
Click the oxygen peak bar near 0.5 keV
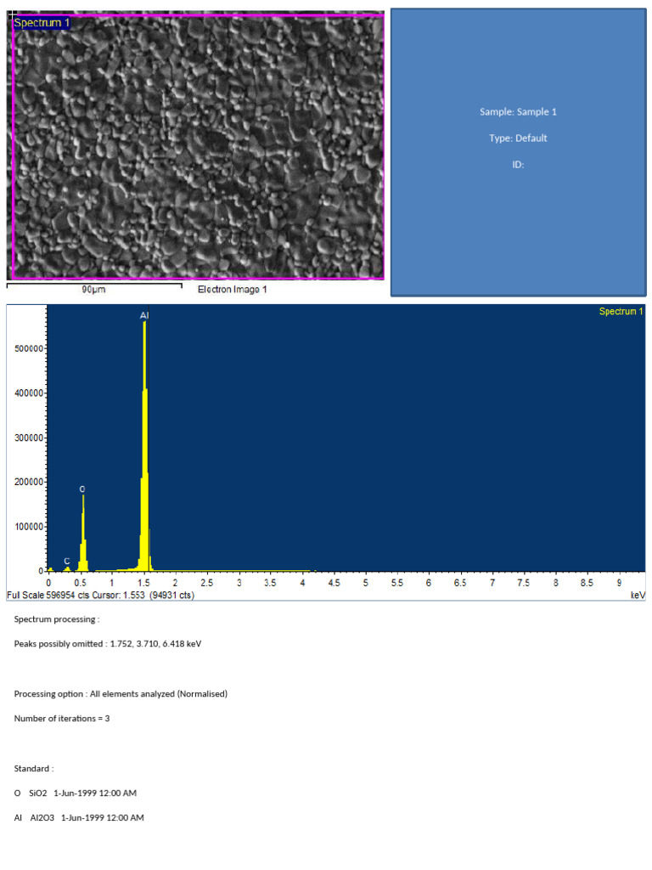[83, 533]
